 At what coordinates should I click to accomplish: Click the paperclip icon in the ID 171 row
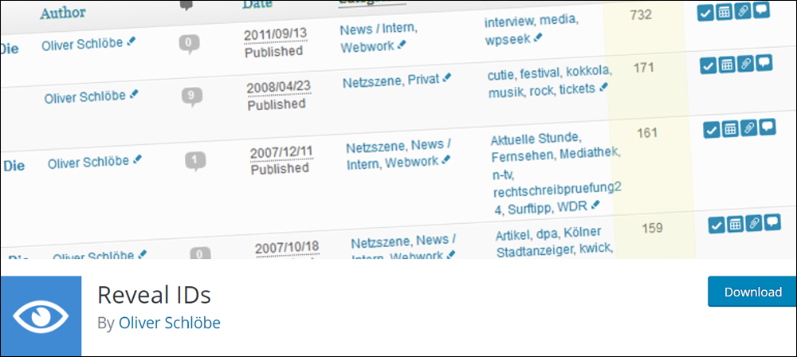point(746,64)
